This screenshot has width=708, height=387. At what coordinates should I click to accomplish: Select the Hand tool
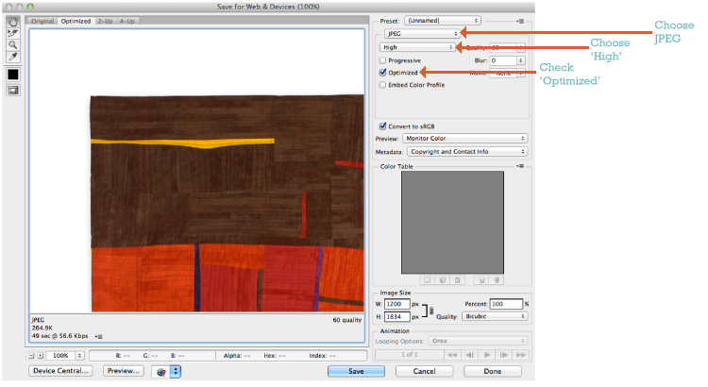(x=12, y=22)
